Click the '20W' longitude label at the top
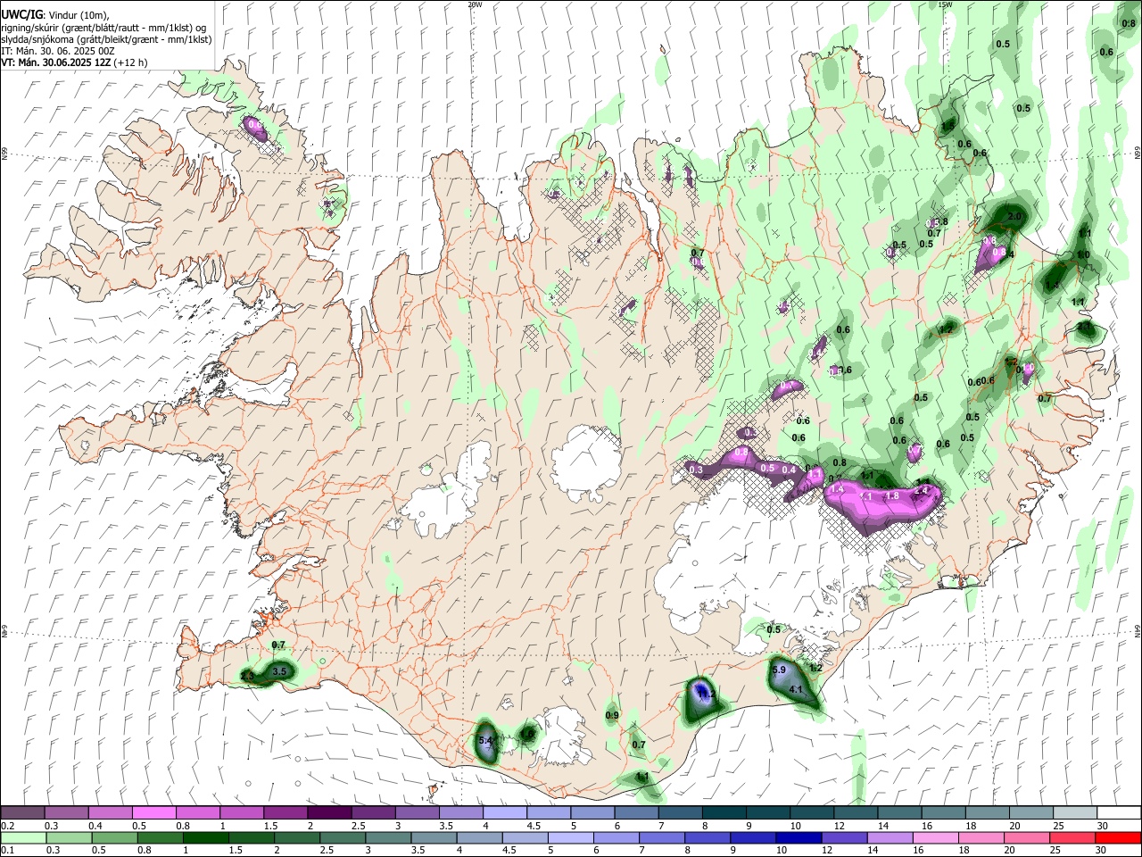The width and height of the screenshot is (1142, 857). pyautogui.click(x=475, y=4)
